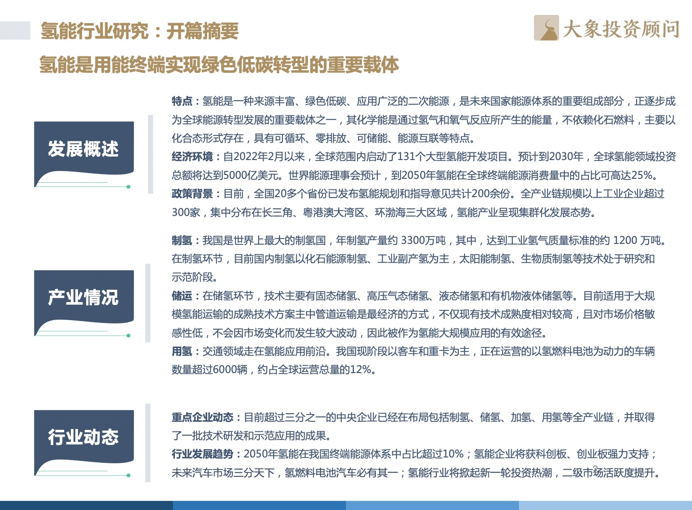Viewport: 692px width, 510px height.
Task: Select the 产业情况 section label box
Action: (84, 303)
